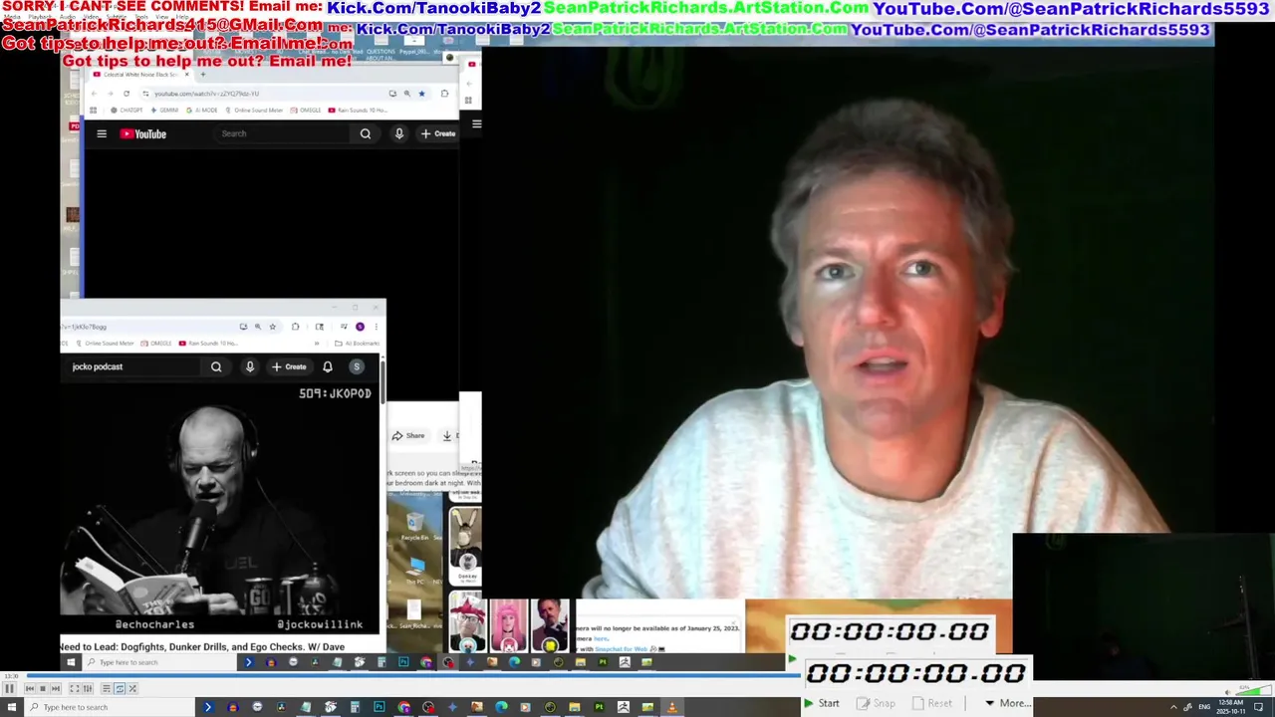Skip to next media in VLC
Screen dimensions: 1275x717
coord(56,688)
